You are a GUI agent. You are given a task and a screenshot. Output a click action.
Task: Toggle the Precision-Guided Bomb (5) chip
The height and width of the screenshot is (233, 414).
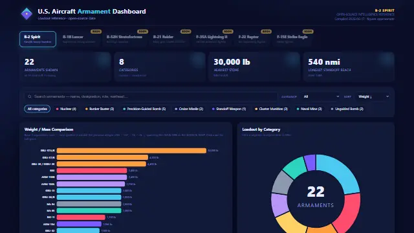tap(144, 109)
